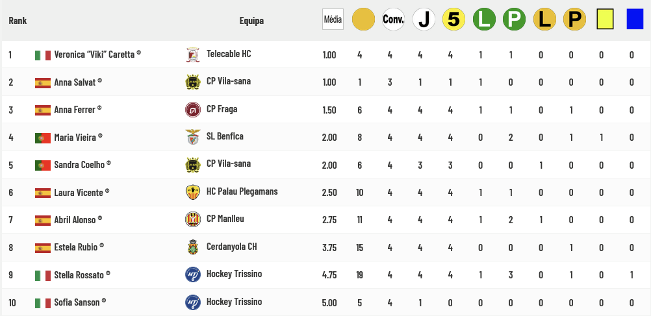Sort by the yellow card column
The width and height of the screenshot is (651, 316).
point(605,19)
